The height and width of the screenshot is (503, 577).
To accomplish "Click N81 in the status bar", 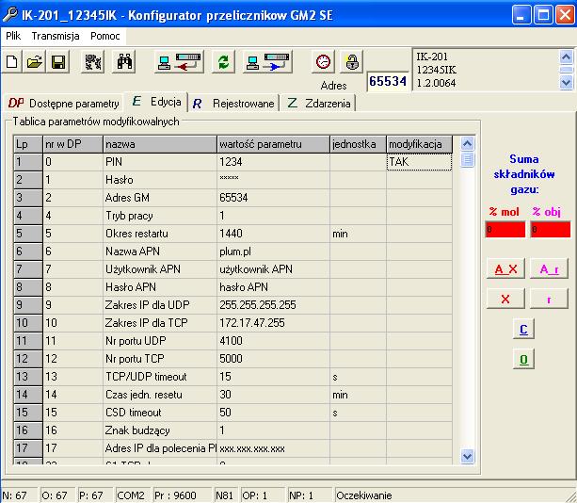I will point(225,495).
